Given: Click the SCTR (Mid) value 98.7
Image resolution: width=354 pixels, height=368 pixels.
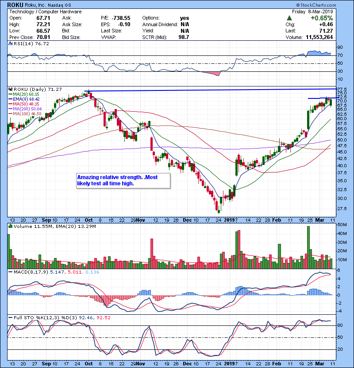Looking at the screenshot, I should (x=184, y=37).
